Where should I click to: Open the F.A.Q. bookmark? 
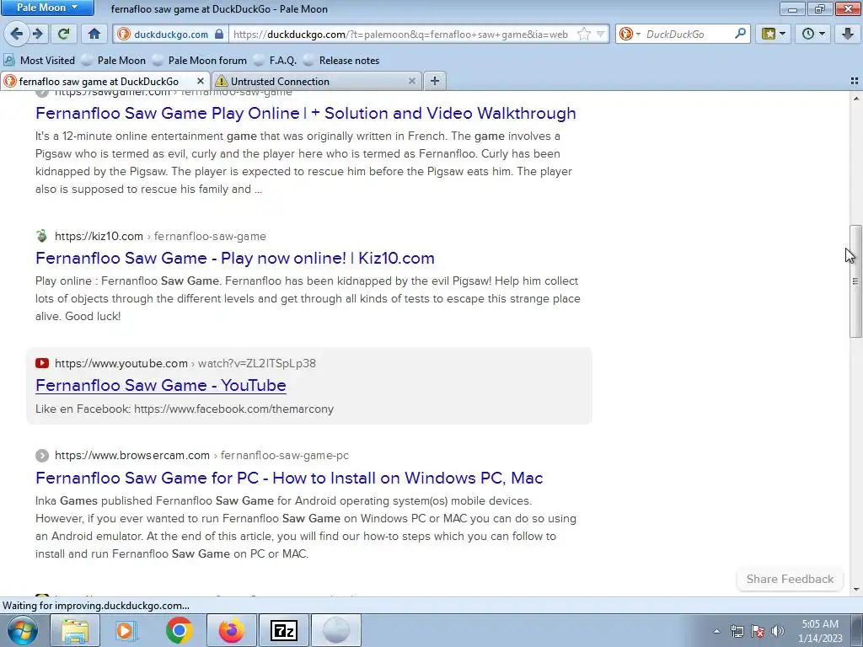coord(275,61)
